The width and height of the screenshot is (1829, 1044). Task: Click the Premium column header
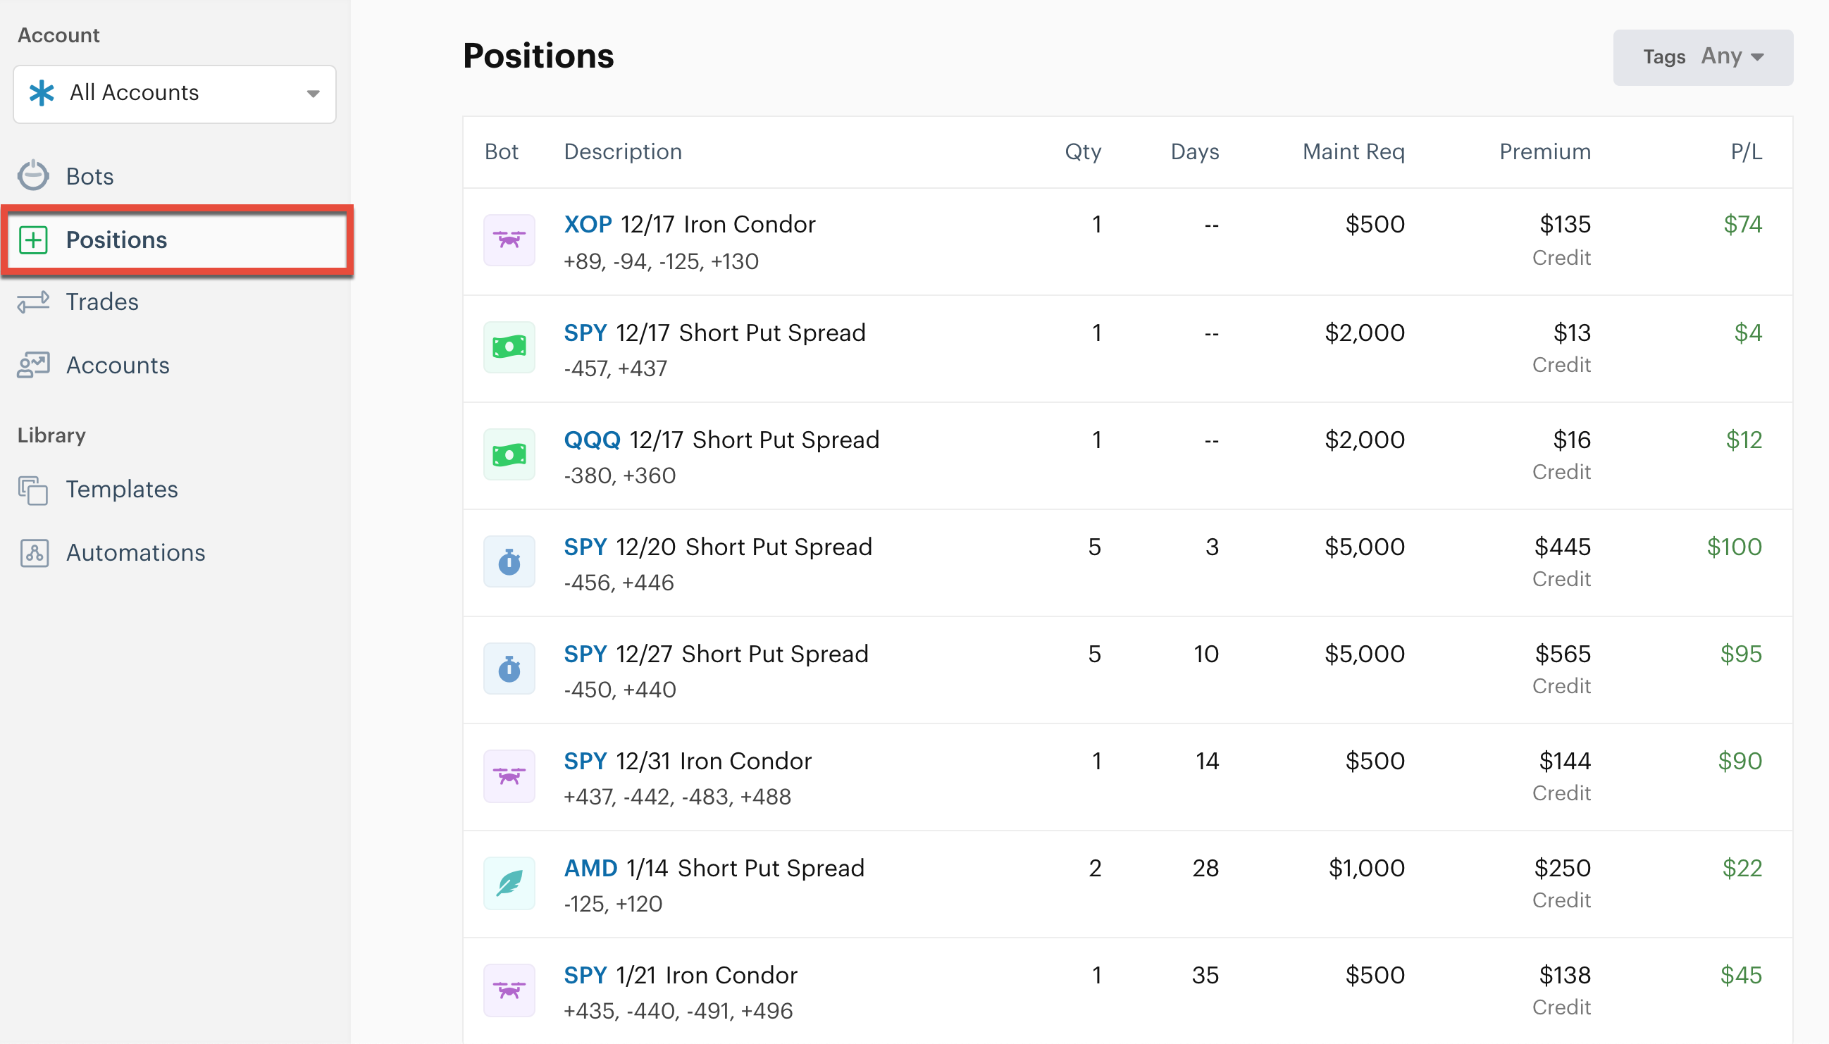1545,152
